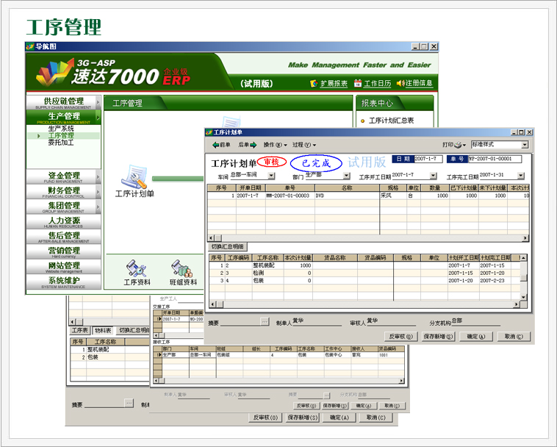Click the 摘要 ellipsis button in rearmost window
Viewport: 557px width, 447px height.
(129, 403)
